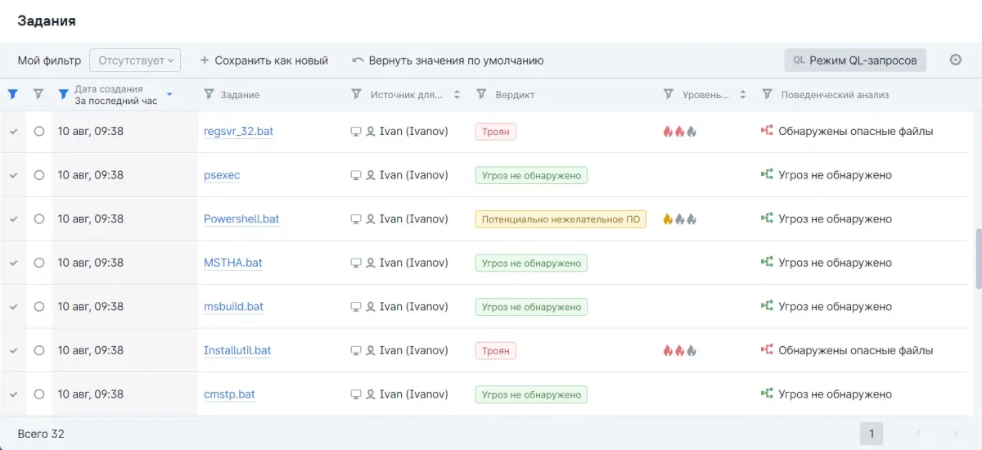Open table settings gear icon

point(955,60)
